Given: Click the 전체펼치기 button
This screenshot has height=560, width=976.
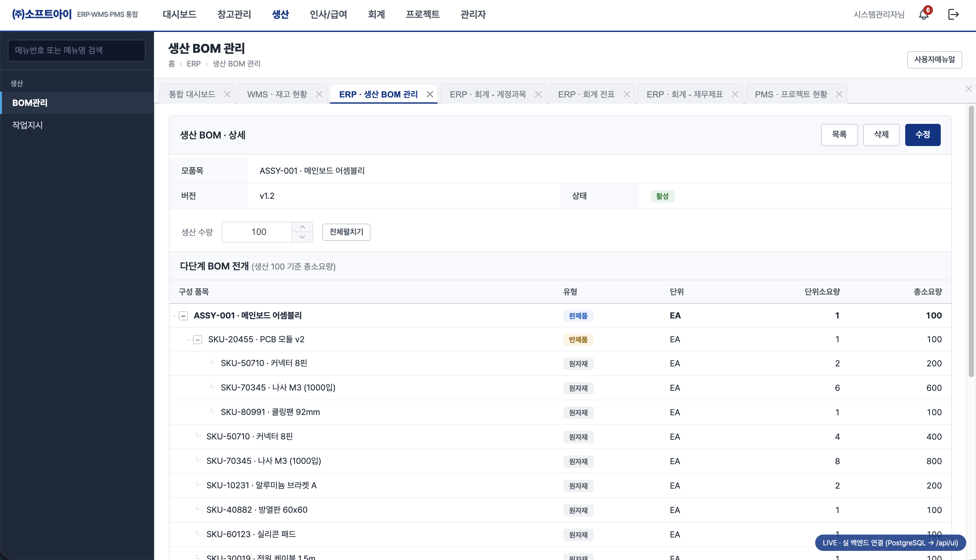Looking at the screenshot, I should (x=346, y=232).
